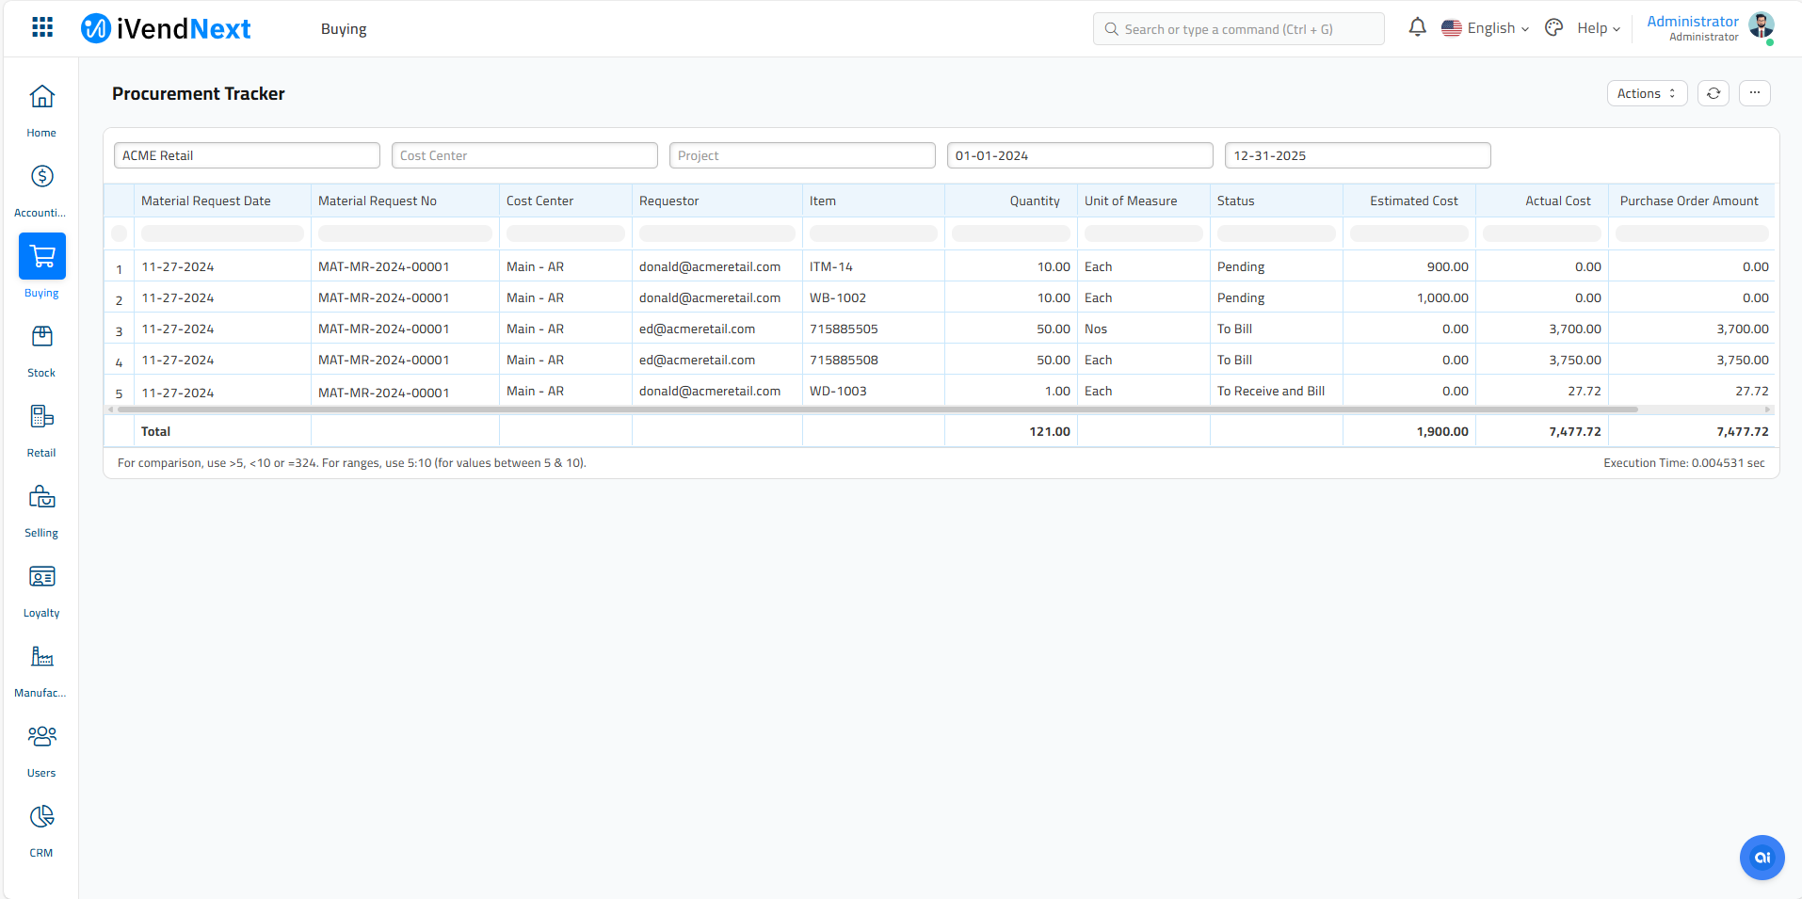The height and width of the screenshot is (899, 1802).
Task: Focus the command search bar
Action: pos(1238,29)
